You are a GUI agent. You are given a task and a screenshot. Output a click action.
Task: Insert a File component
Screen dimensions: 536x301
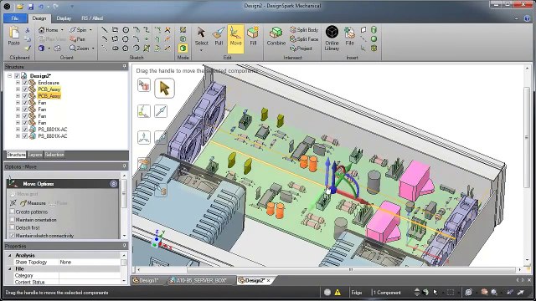pyautogui.click(x=349, y=37)
